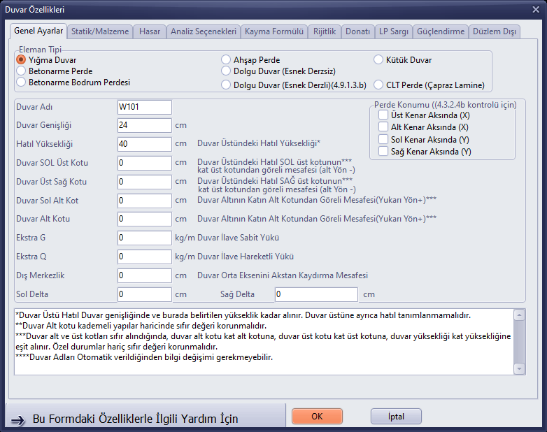Open the Hasar tab

coord(150,31)
